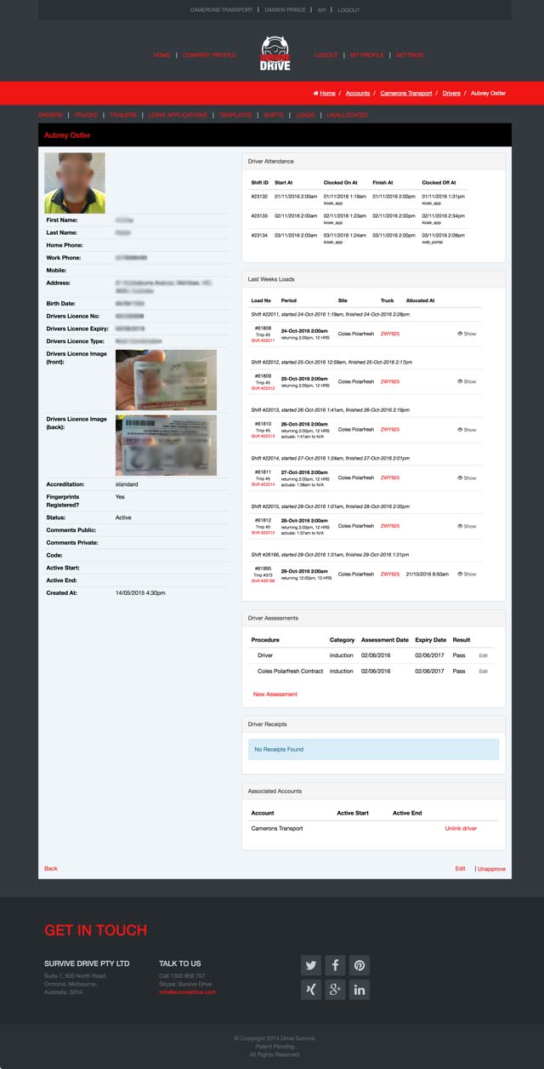The image size is (544, 1069).
Task: Expand load #61809 via Show link
Action: point(467,381)
